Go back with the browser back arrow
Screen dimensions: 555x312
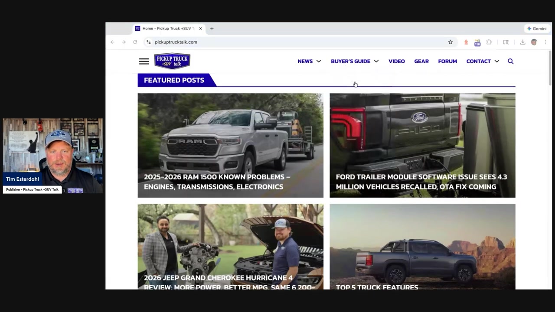click(x=112, y=42)
